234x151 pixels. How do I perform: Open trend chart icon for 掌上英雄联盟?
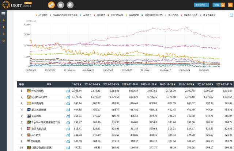pos(68,110)
